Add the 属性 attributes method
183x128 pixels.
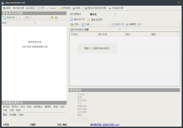[x=5, y=115]
